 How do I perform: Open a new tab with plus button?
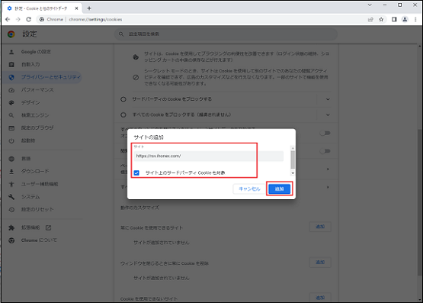coord(89,8)
